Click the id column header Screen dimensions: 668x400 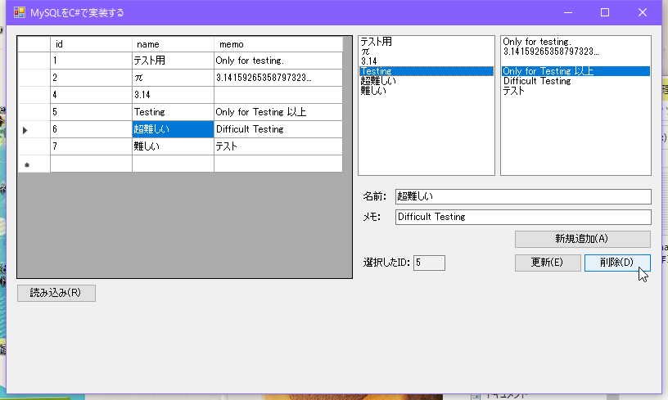pos(91,44)
